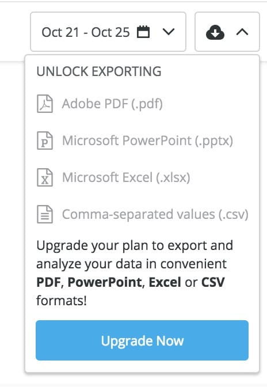Expand the date range chevron arrow

click(169, 32)
